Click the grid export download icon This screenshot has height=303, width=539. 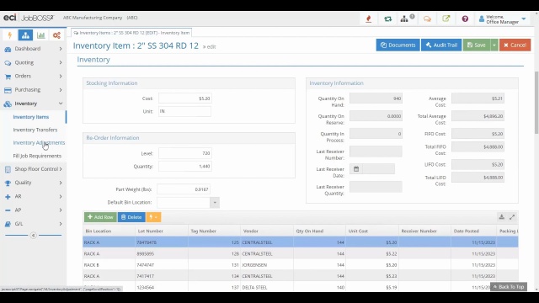pyautogui.click(x=502, y=217)
